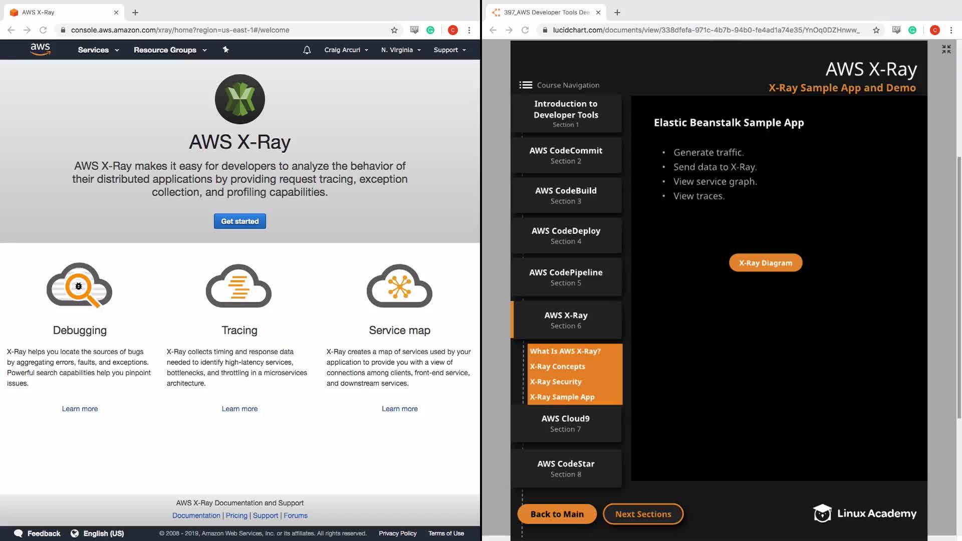Click the AWS logo home icon

[x=40, y=49]
